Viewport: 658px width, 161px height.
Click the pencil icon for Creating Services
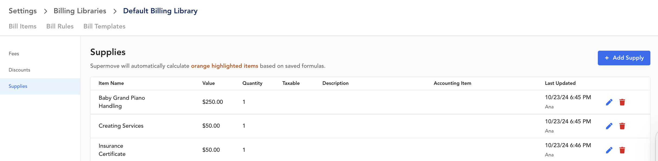point(609,126)
